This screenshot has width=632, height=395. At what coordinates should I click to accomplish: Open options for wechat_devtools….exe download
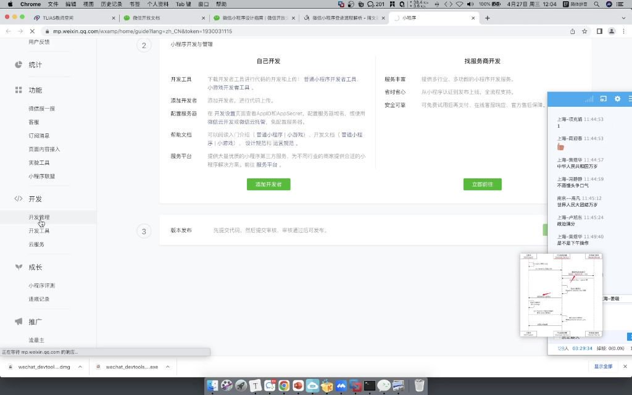pos(168,367)
